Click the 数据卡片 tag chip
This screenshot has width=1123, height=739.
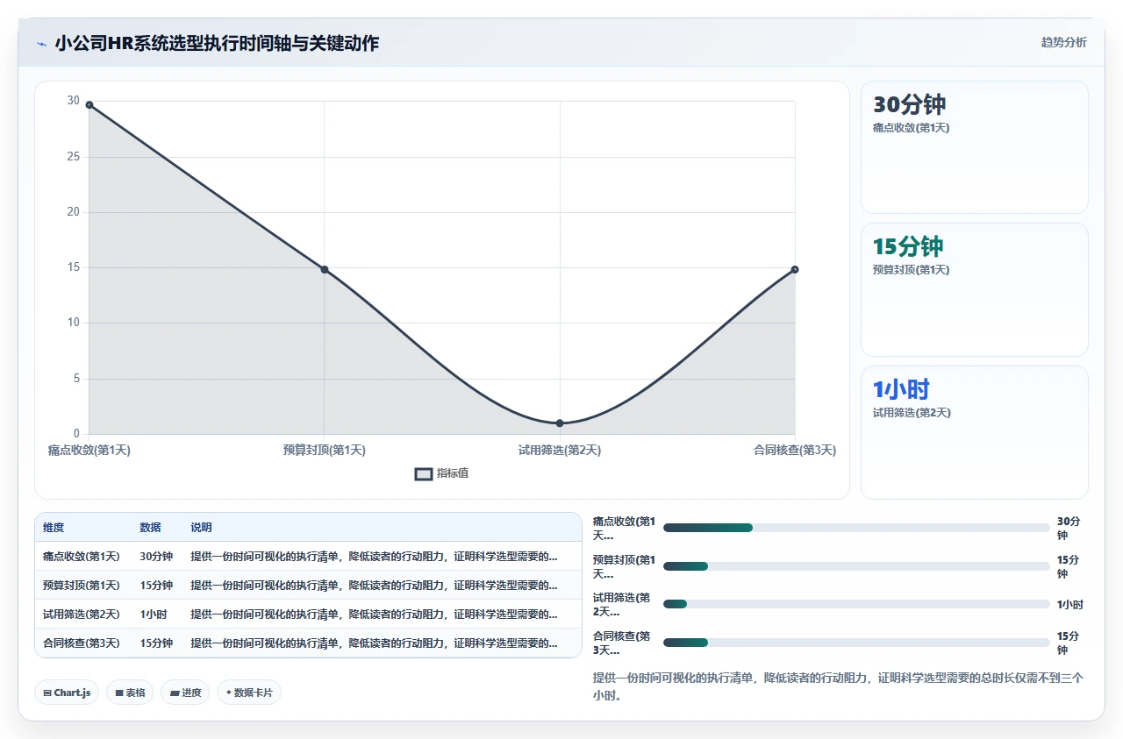249,693
